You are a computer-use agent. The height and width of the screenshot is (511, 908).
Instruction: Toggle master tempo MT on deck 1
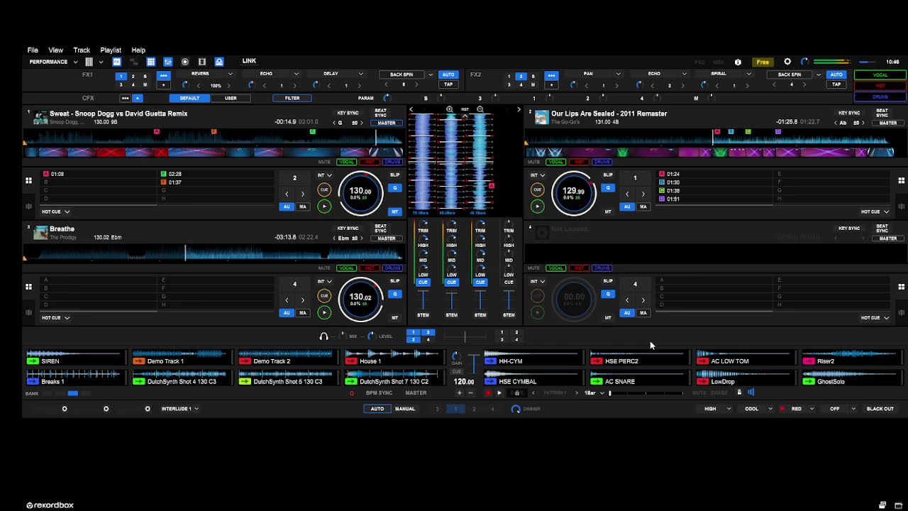tap(395, 211)
